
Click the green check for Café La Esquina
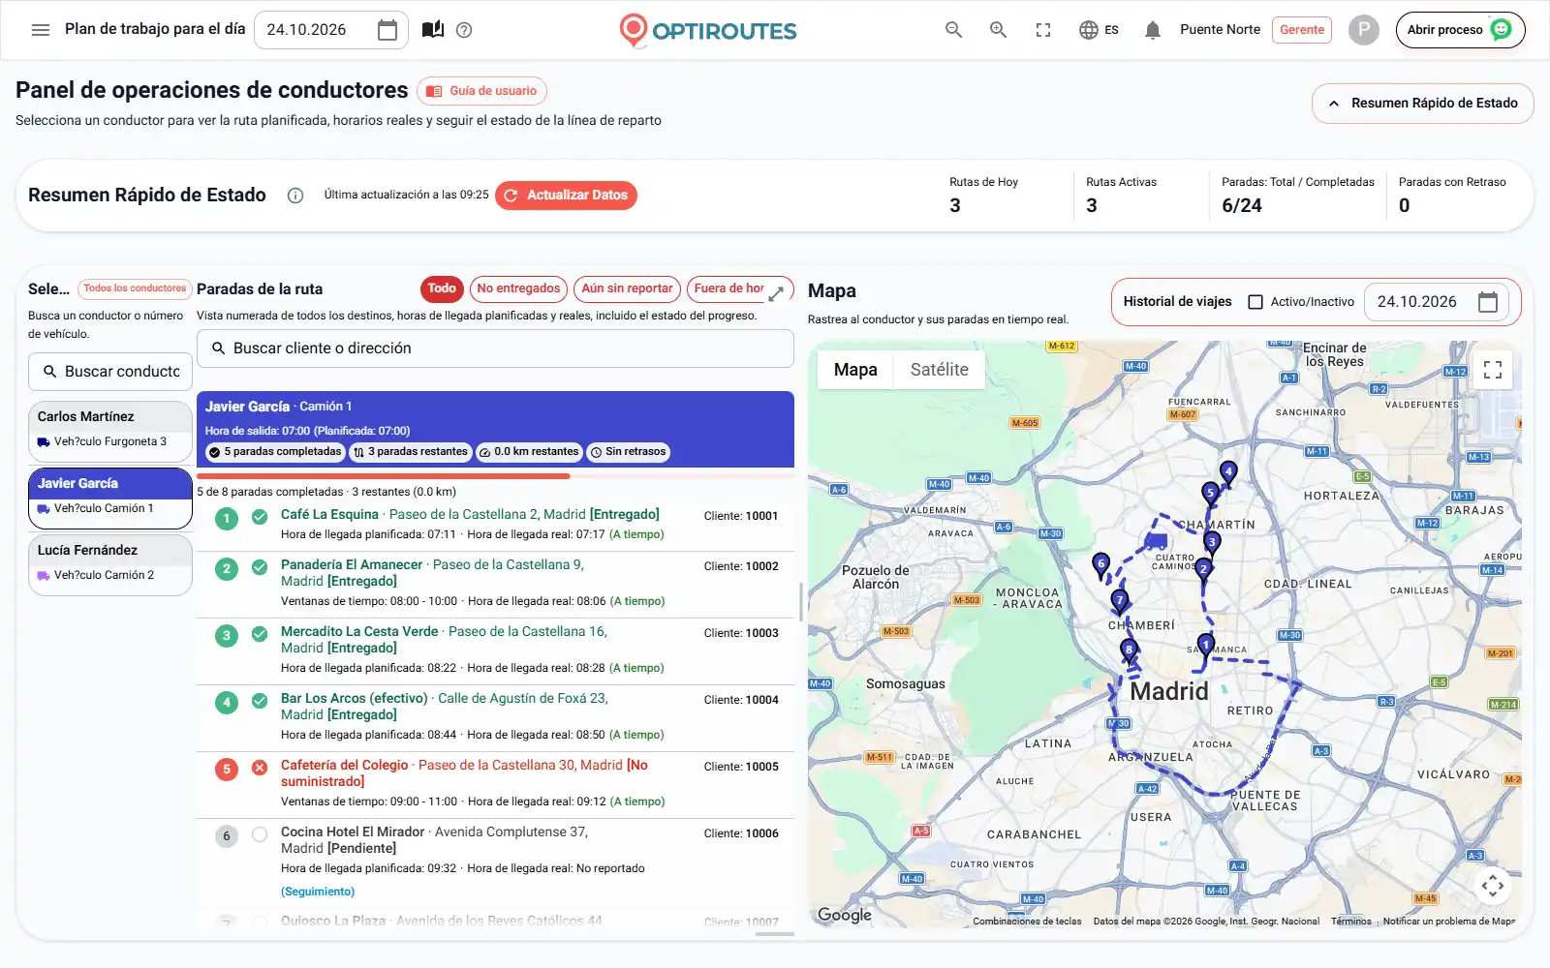(260, 517)
